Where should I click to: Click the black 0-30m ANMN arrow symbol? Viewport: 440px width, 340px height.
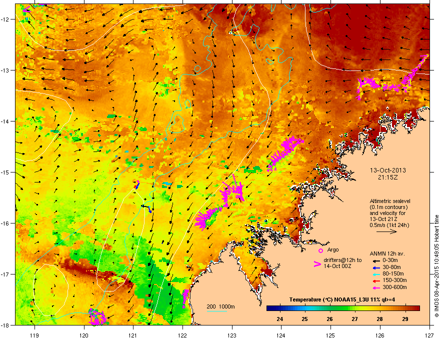375,260
